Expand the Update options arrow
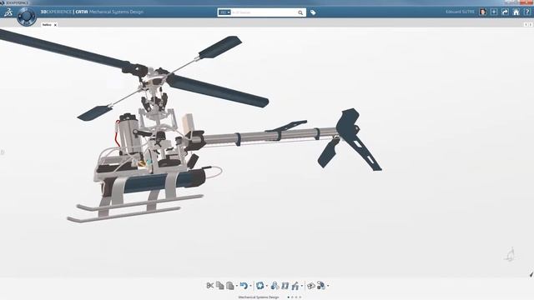534x300 pixels. point(267,286)
